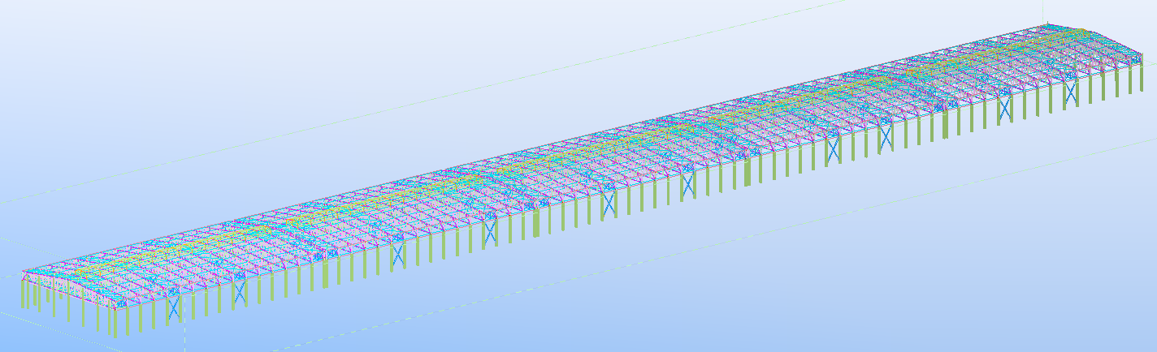Select the rightmost blue X-bracing near the far gable

coord(1071,92)
